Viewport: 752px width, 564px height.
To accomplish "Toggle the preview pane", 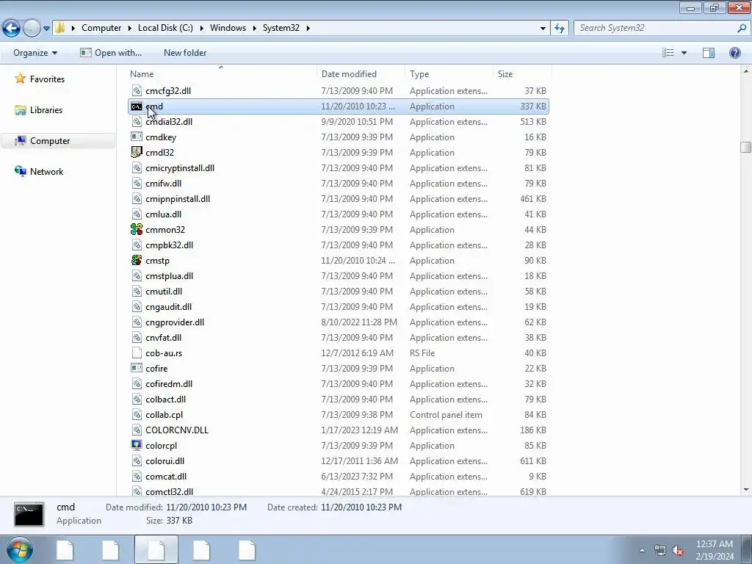I will click(709, 53).
